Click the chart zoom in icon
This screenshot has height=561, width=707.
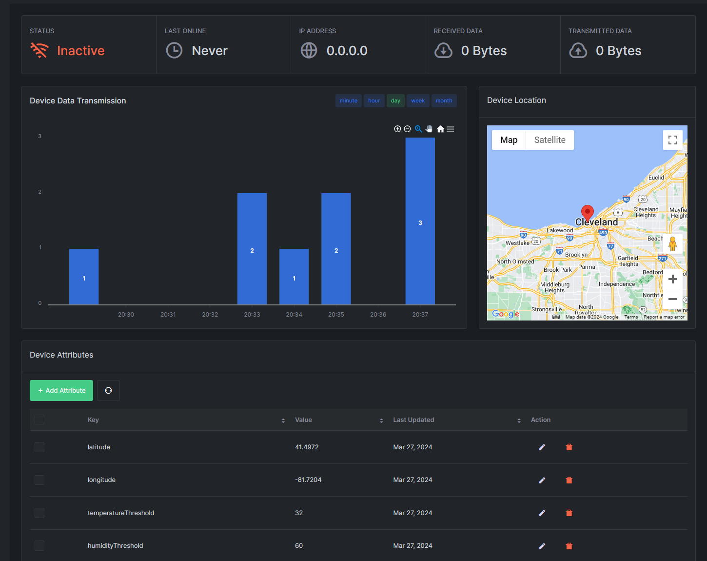(x=397, y=129)
